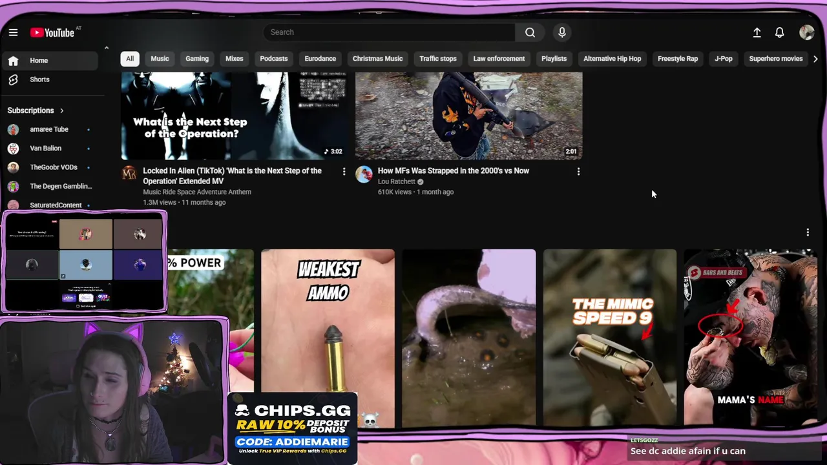The width and height of the screenshot is (827, 465).
Task: Select the Podcasts filter chip
Action: 274,59
